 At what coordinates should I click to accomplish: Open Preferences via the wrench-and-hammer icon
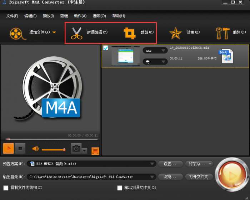click(222, 33)
